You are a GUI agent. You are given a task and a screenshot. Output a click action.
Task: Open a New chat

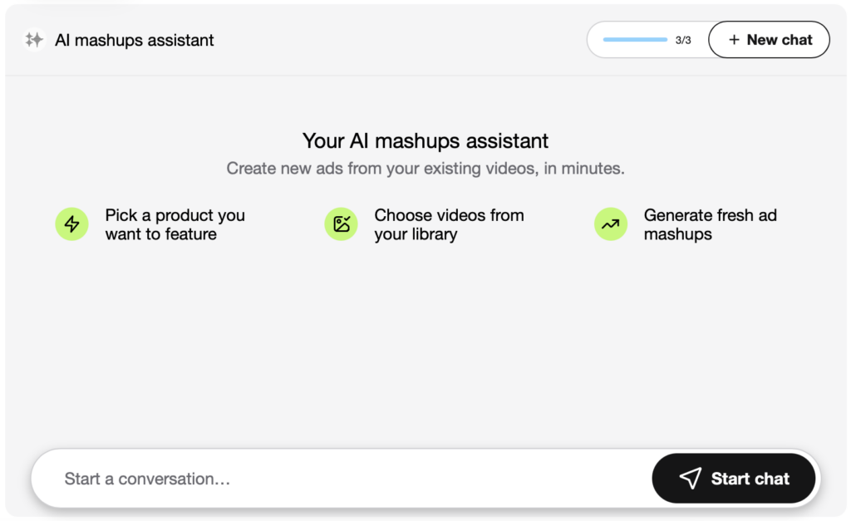point(769,39)
